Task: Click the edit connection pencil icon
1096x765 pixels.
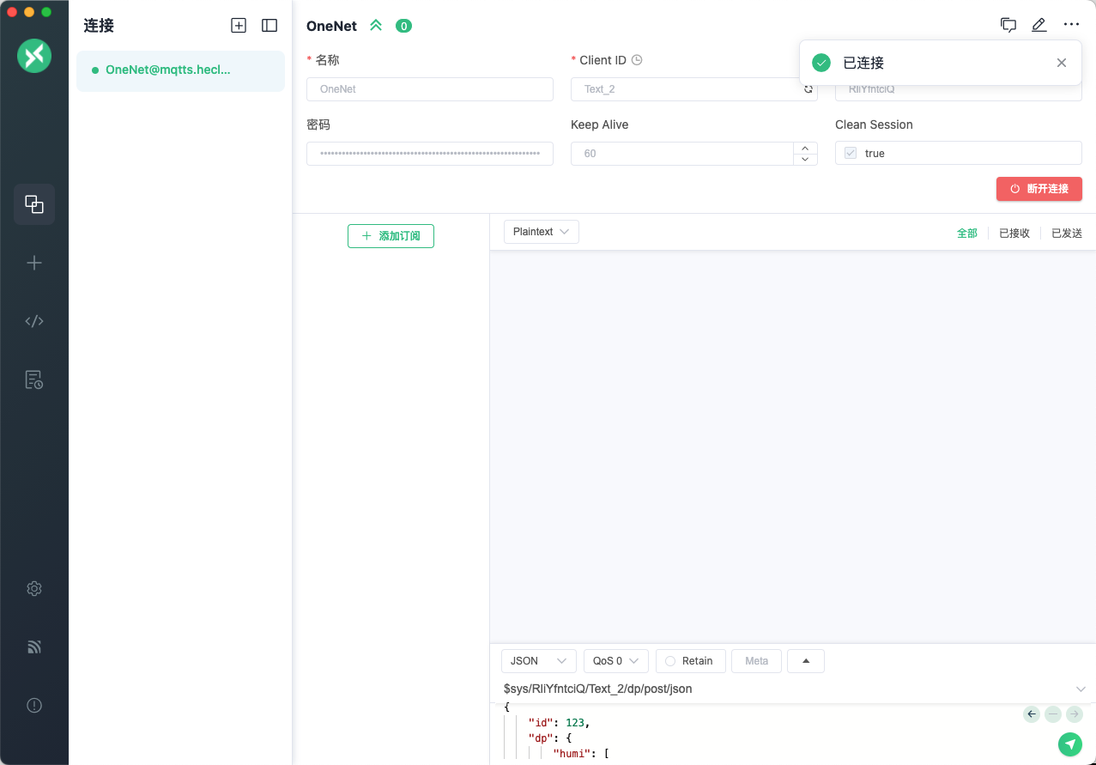Action: coord(1038,25)
